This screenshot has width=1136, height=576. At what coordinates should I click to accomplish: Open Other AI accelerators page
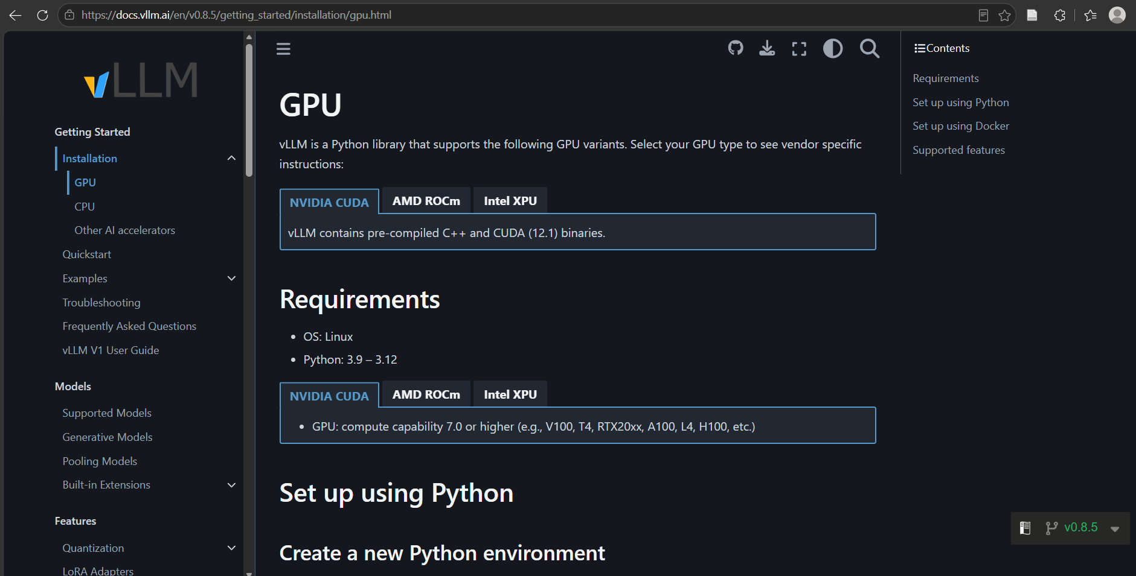click(125, 230)
